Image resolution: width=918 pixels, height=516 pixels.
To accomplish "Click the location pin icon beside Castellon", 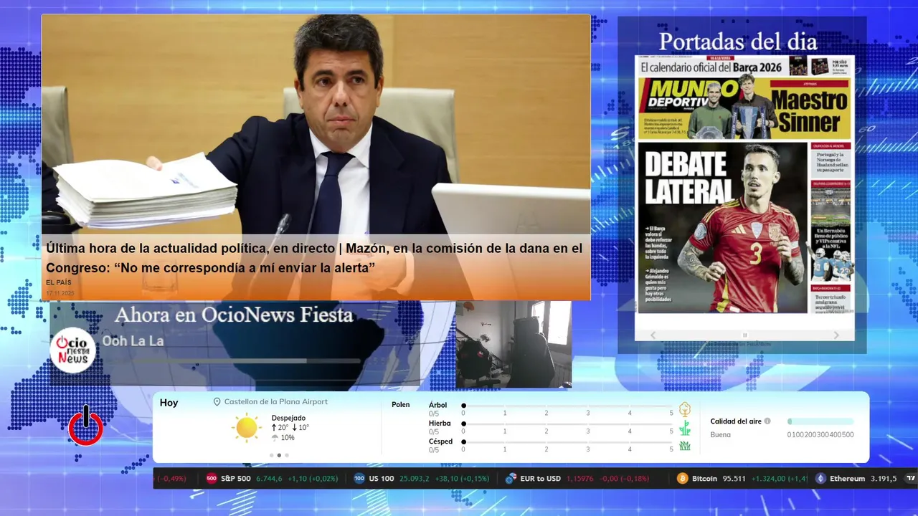I will pyautogui.click(x=217, y=402).
